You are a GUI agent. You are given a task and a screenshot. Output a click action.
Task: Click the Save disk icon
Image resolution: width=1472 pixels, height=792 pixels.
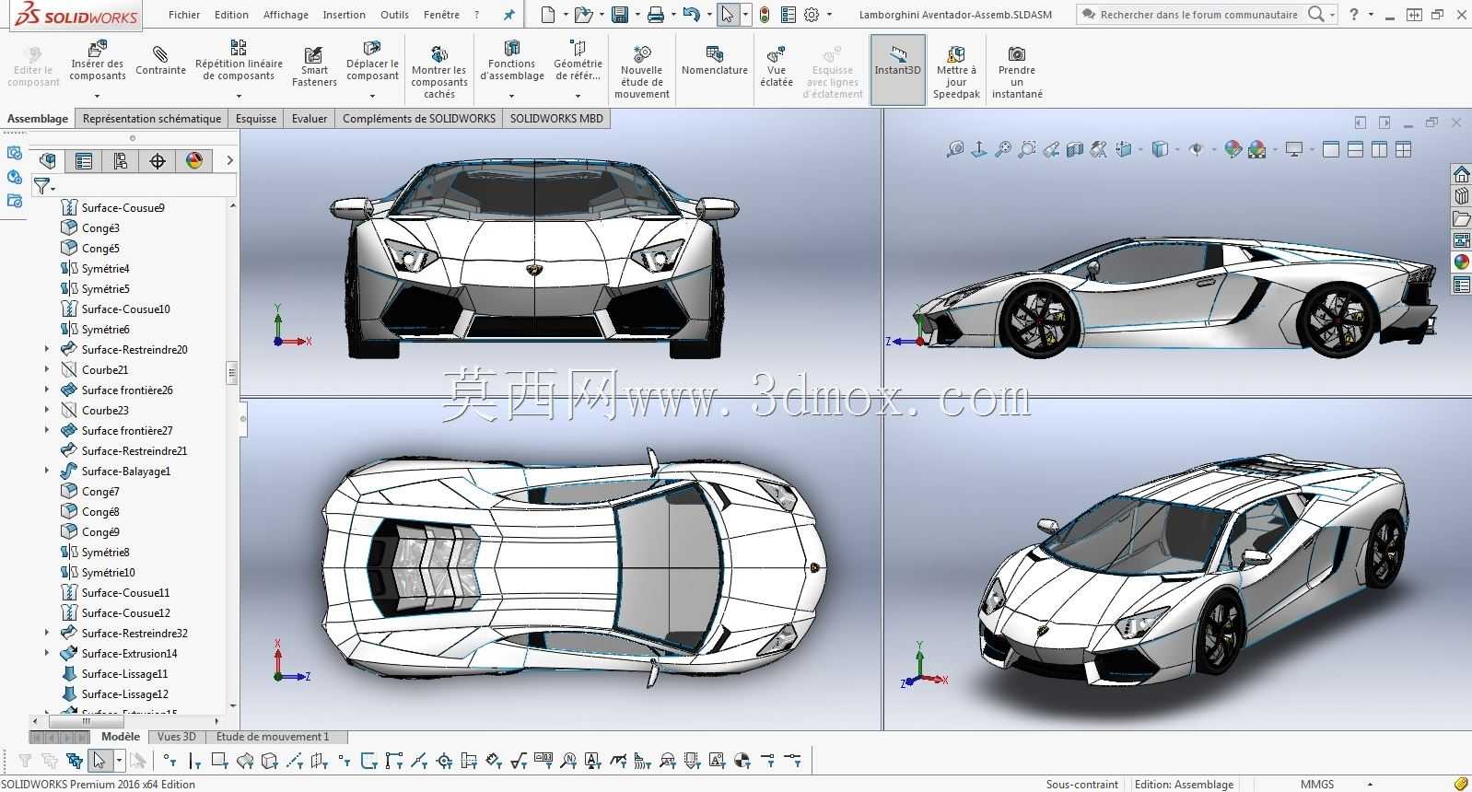pyautogui.click(x=620, y=15)
